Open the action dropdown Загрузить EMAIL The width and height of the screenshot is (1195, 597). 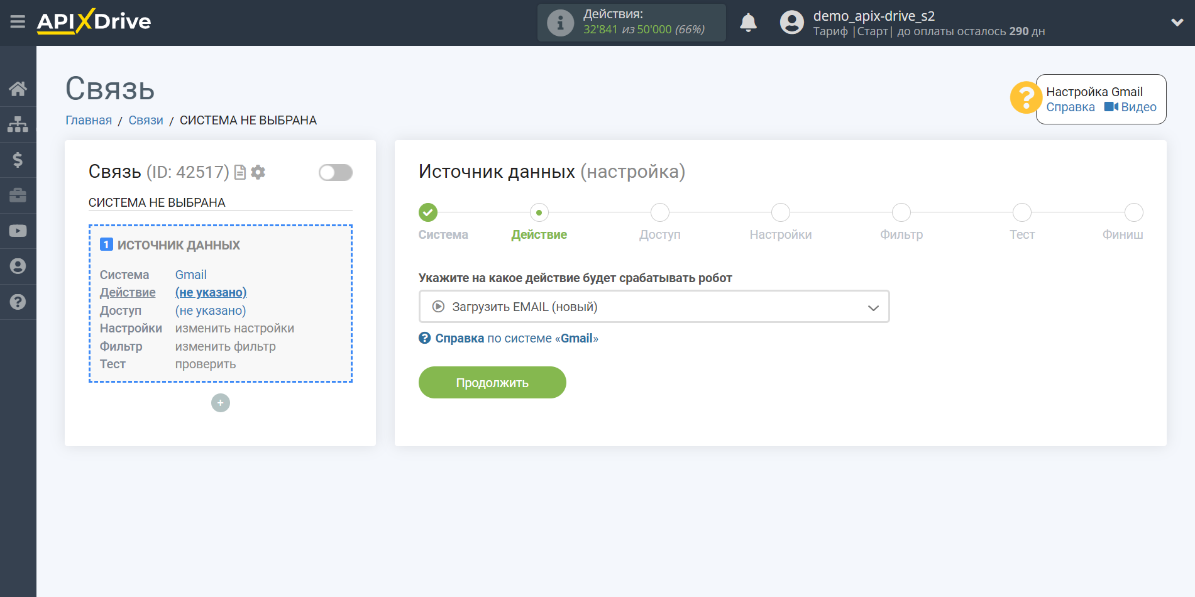pos(654,307)
